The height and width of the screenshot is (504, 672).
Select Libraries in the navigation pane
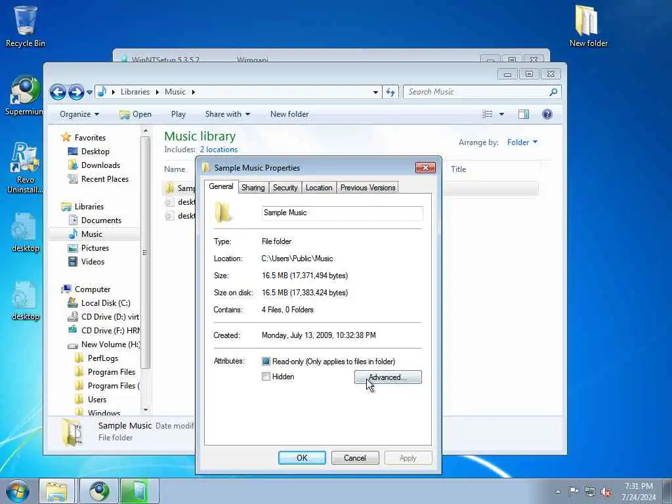point(83,207)
